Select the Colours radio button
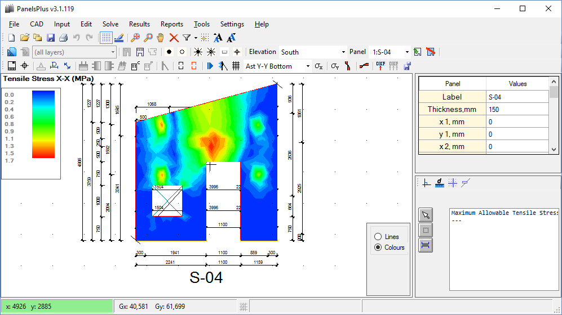The image size is (562, 315). tap(378, 247)
